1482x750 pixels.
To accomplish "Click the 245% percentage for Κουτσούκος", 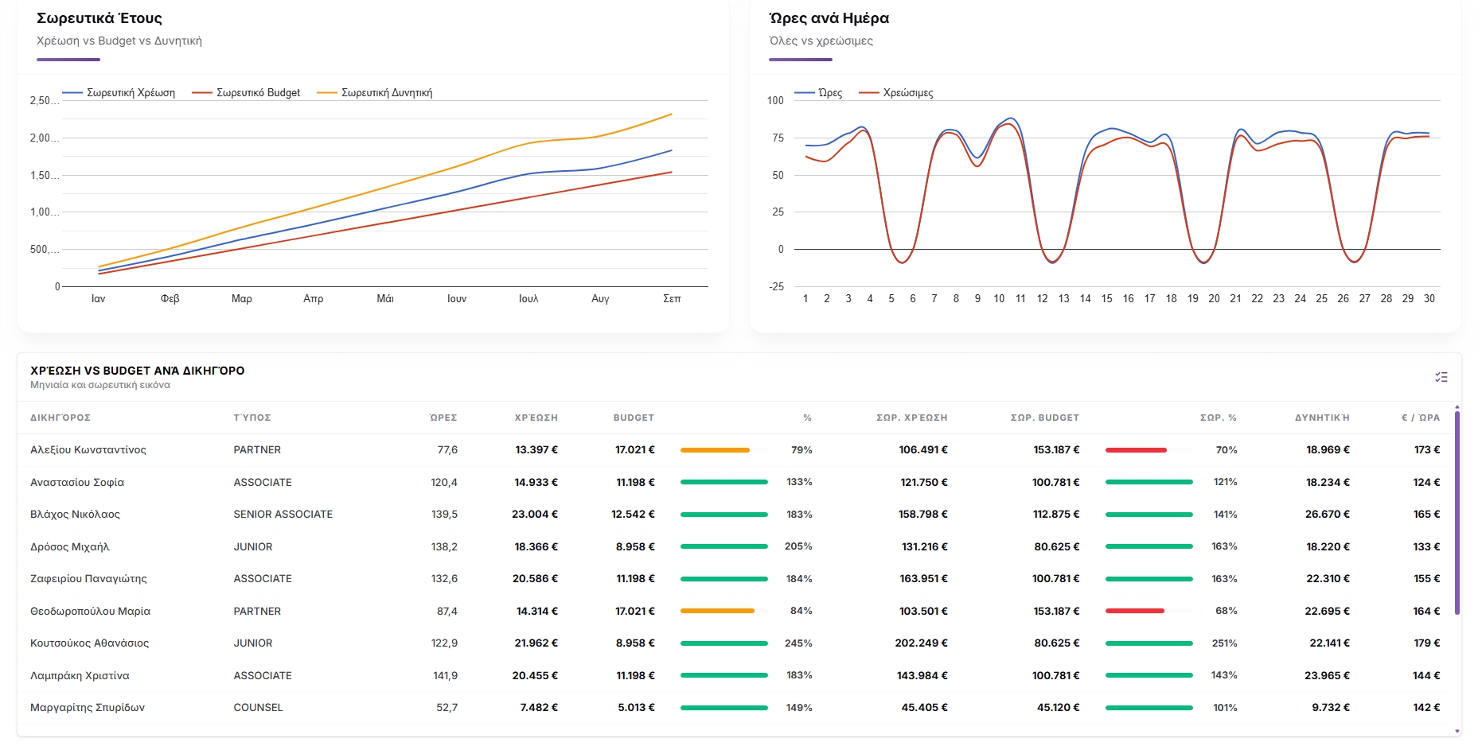I will point(798,643).
